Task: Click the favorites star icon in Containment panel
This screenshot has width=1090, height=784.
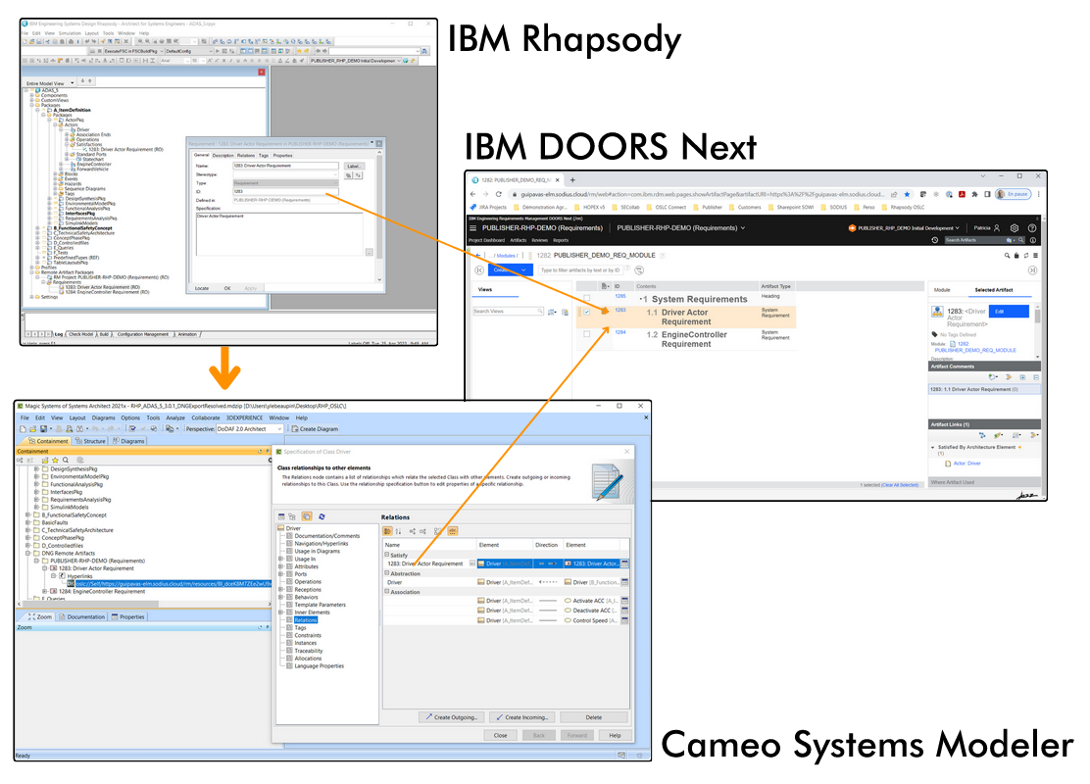Action: click(x=55, y=461)
